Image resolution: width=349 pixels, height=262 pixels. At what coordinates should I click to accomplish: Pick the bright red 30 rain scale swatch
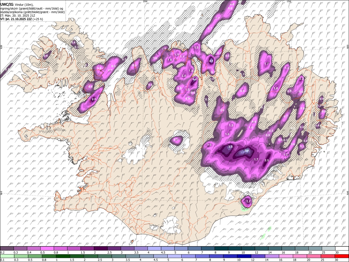pyautogui.click(x=342, y=256)
